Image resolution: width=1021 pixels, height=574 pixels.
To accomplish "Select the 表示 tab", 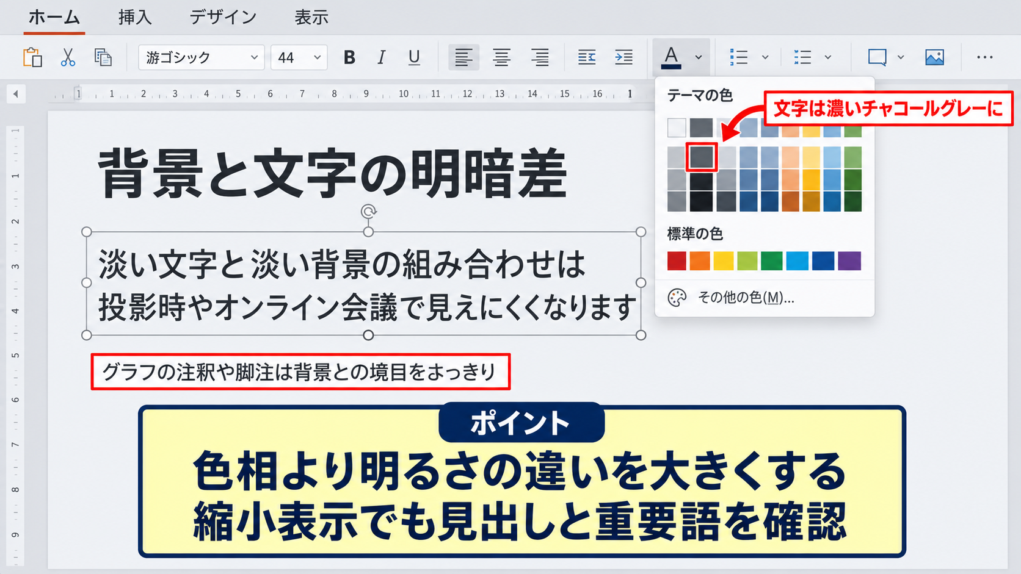I will 311,17.
